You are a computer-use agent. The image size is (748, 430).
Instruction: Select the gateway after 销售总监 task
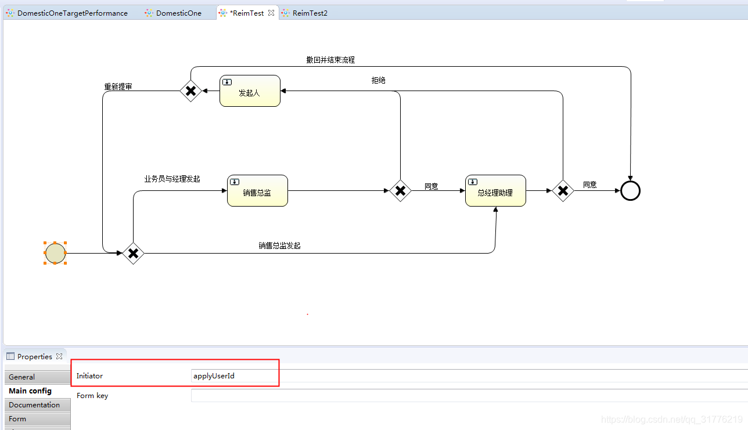(400, 190)
